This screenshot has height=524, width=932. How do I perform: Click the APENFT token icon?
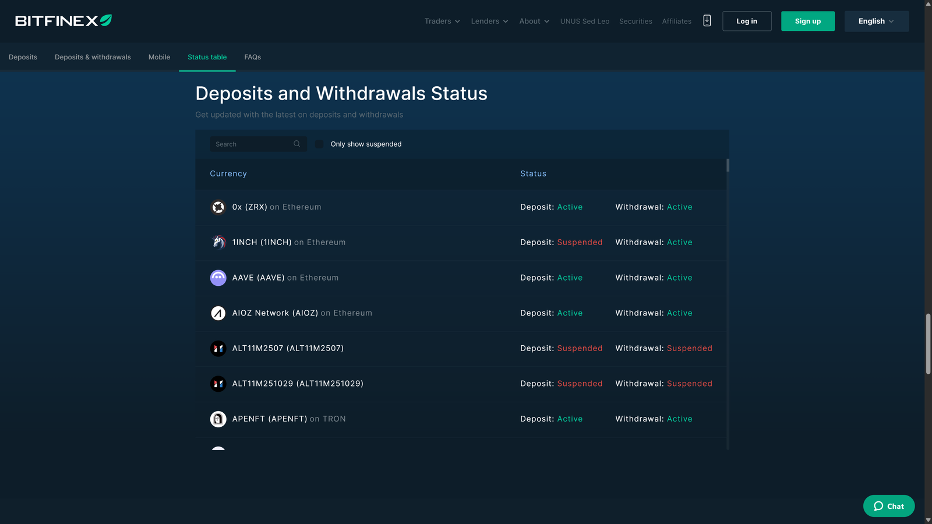pos(218,419)
